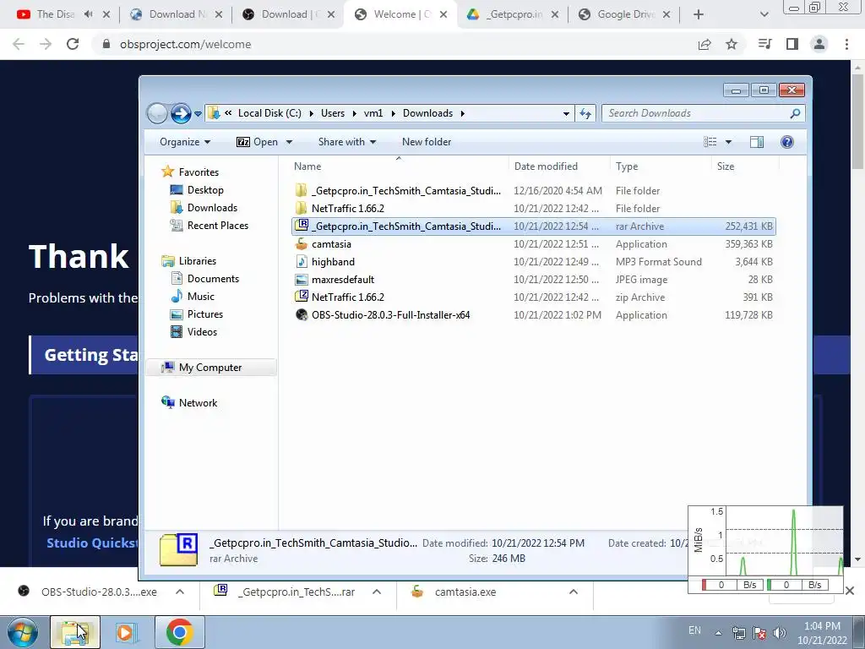Screen dimensions: 865x649
Task: Click the Explorer back navigation arrow
Action: tap(157, 113)
